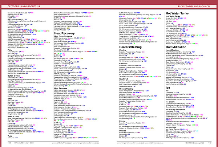Click the 'In-Line' subheading
218x147 pixels.
coord(122,121)
